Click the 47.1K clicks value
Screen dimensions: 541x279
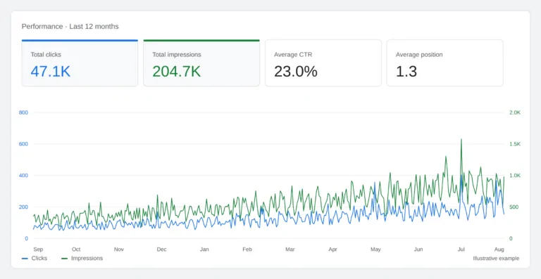(51, 72)
